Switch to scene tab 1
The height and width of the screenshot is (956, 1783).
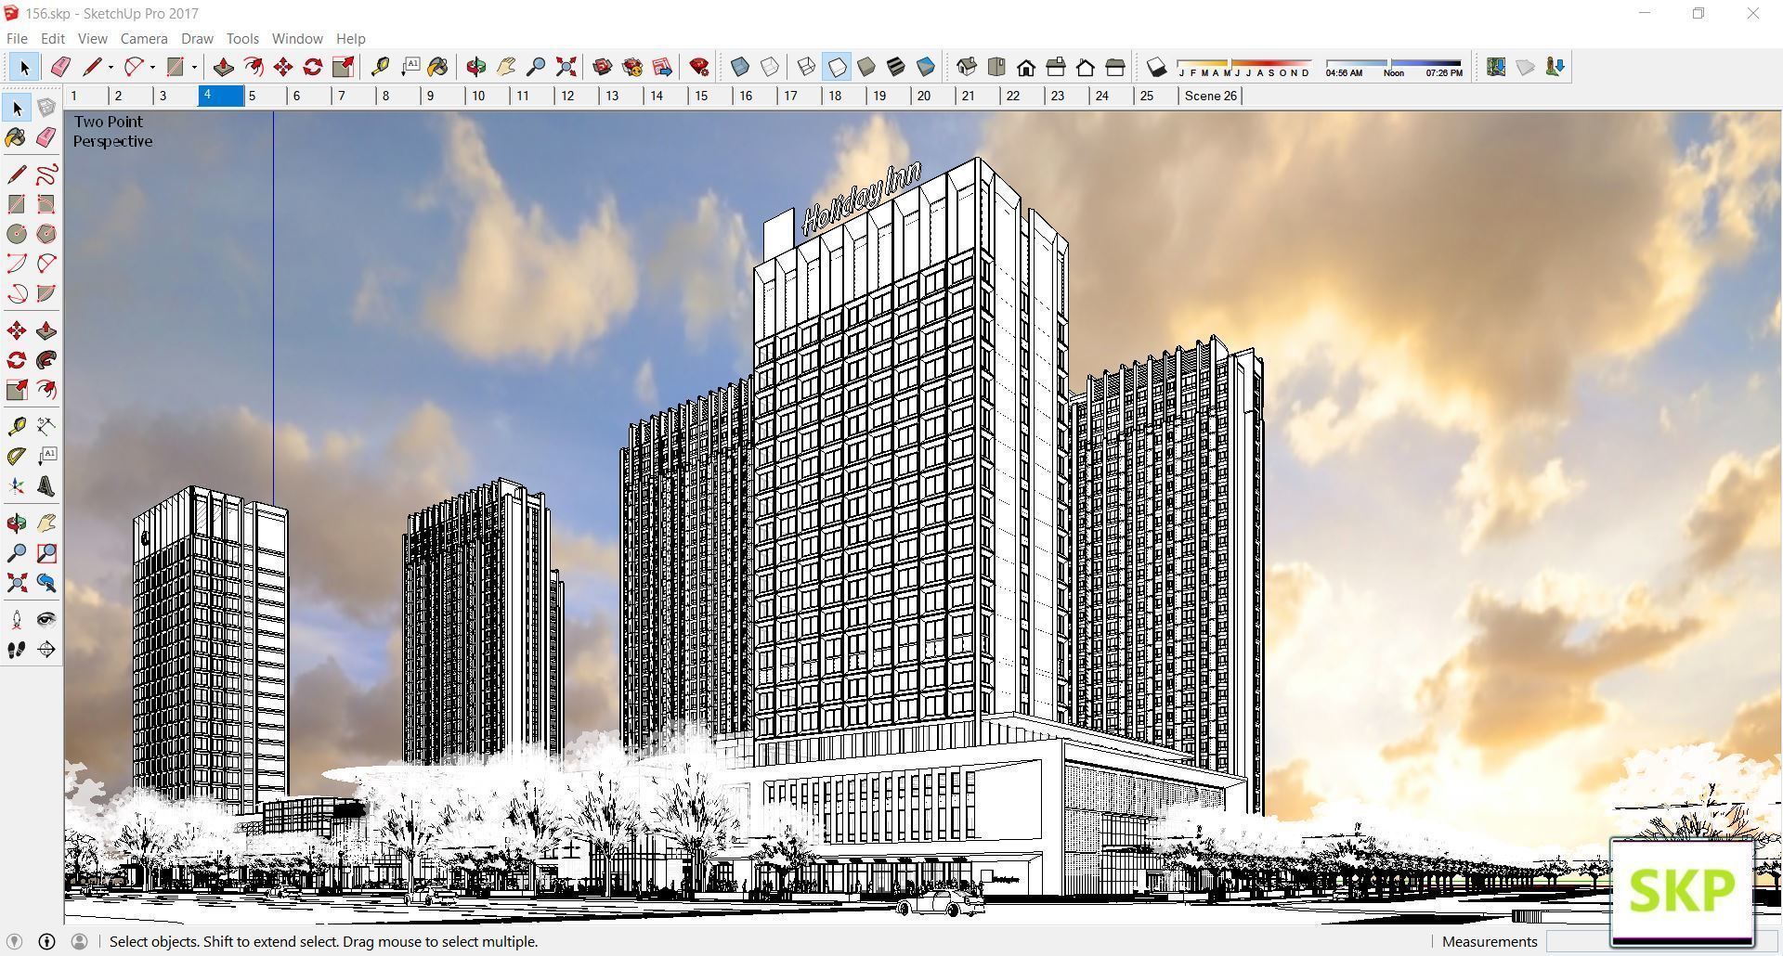click(86, 96)
